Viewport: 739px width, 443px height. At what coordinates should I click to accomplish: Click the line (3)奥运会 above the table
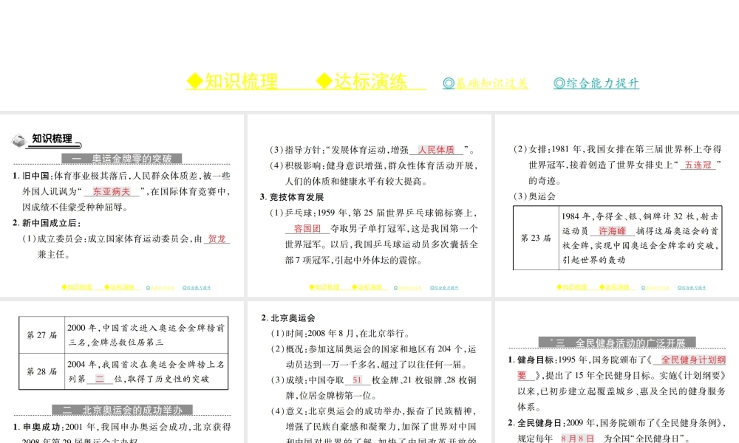[534, 196]
